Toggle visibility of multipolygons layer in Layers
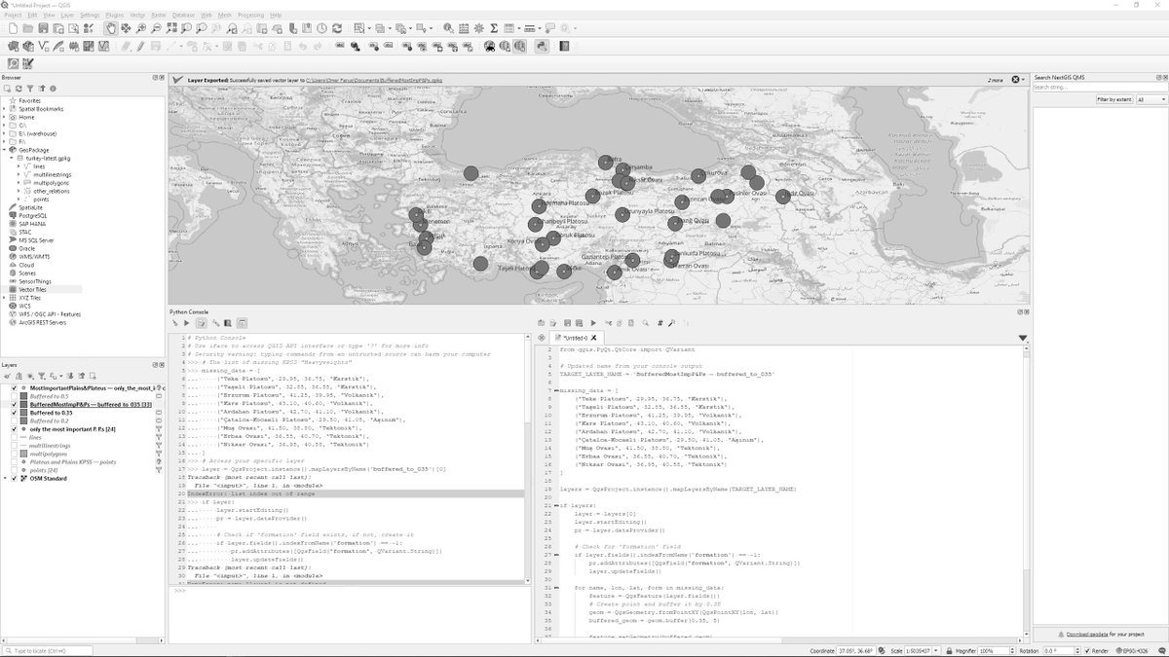Screen dimensions: 1169x657 14,454
